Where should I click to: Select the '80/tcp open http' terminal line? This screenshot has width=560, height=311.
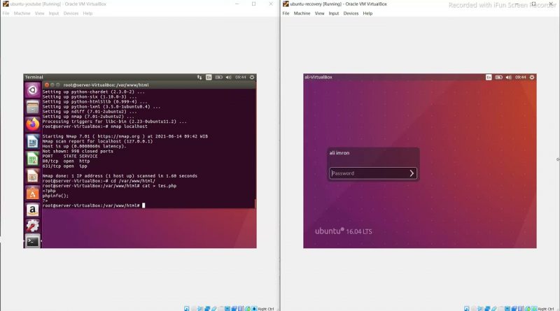(x=66, y=161)
